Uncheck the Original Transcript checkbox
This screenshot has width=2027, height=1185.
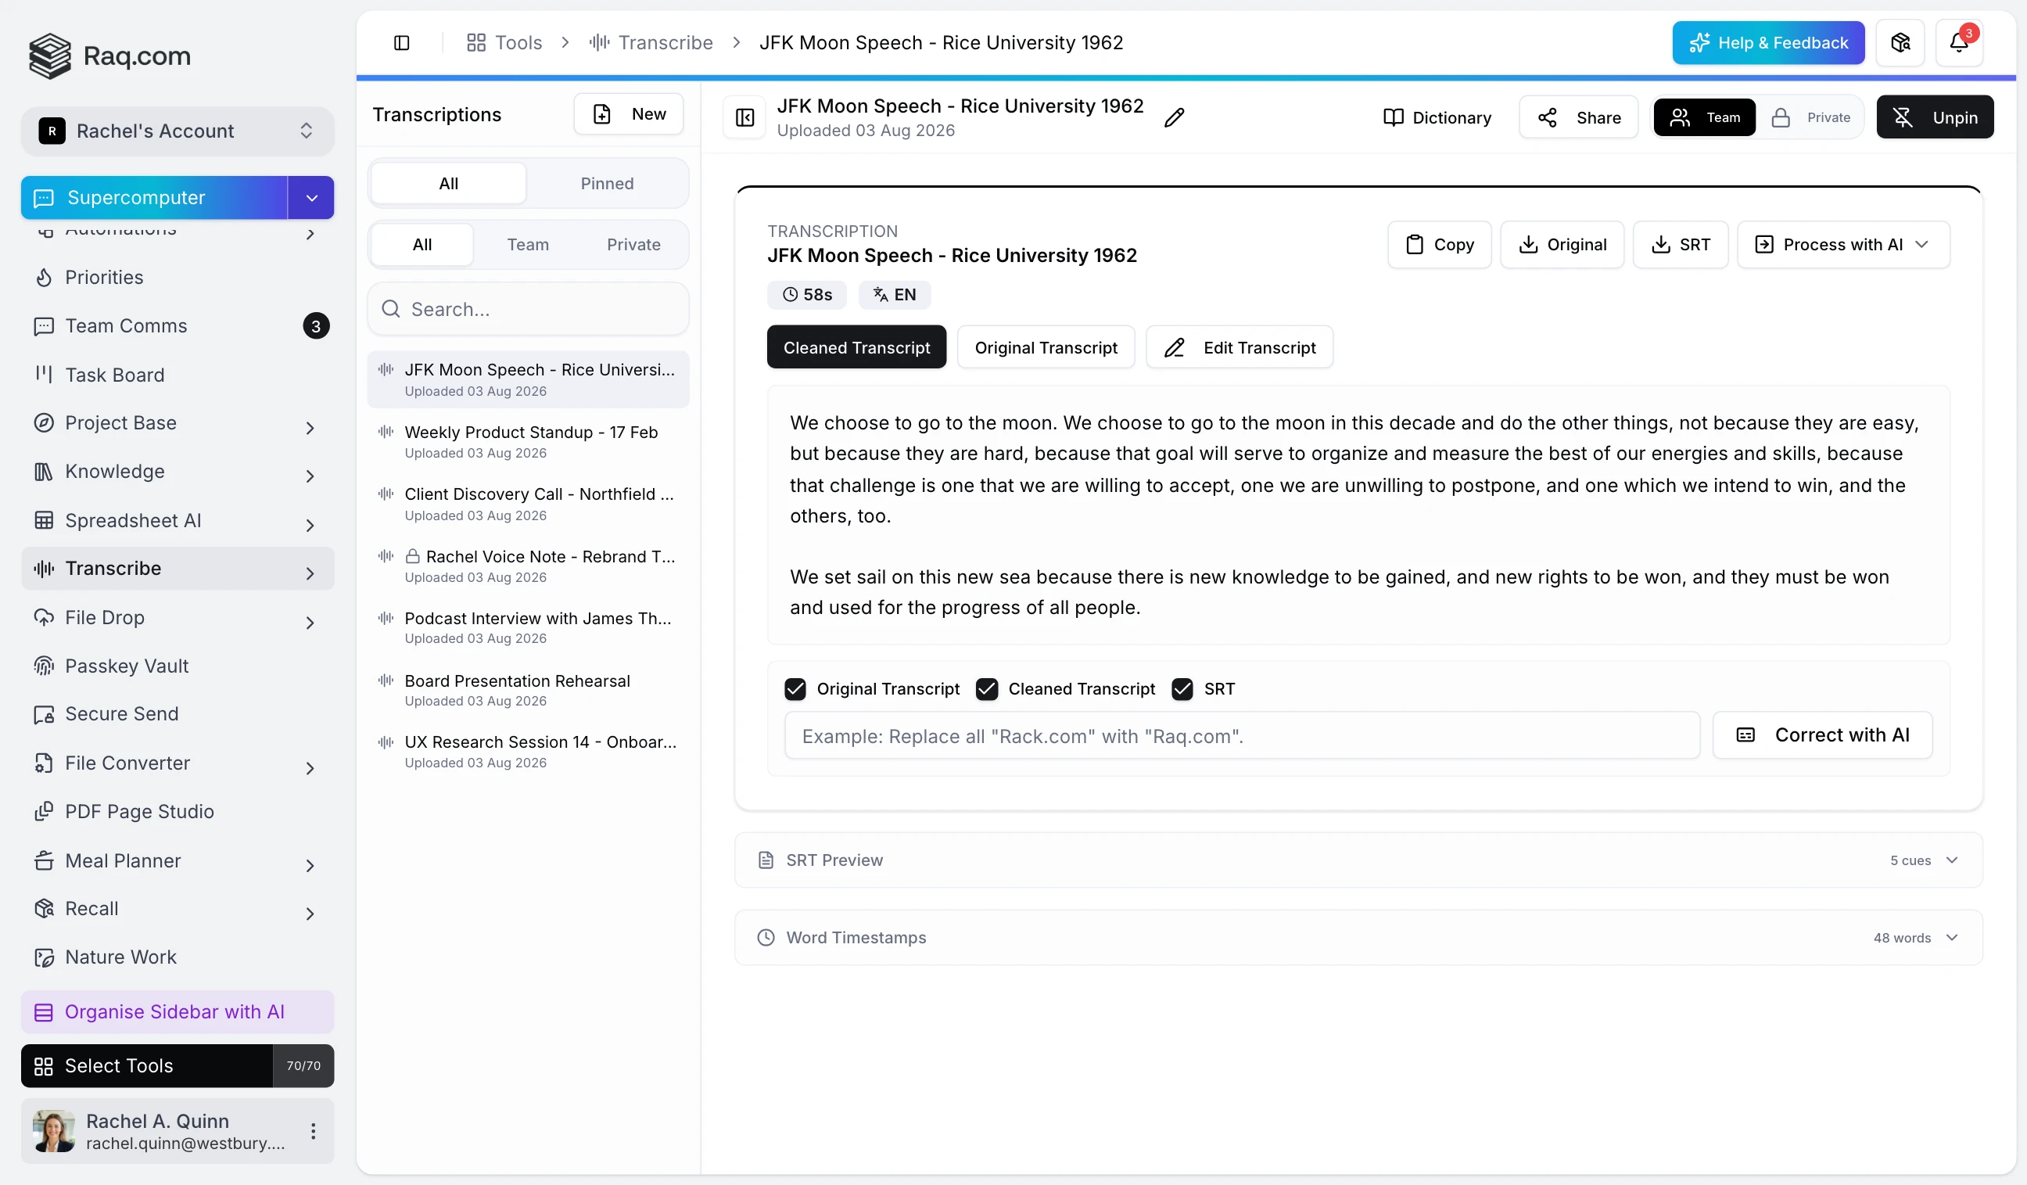coord(795,688)
